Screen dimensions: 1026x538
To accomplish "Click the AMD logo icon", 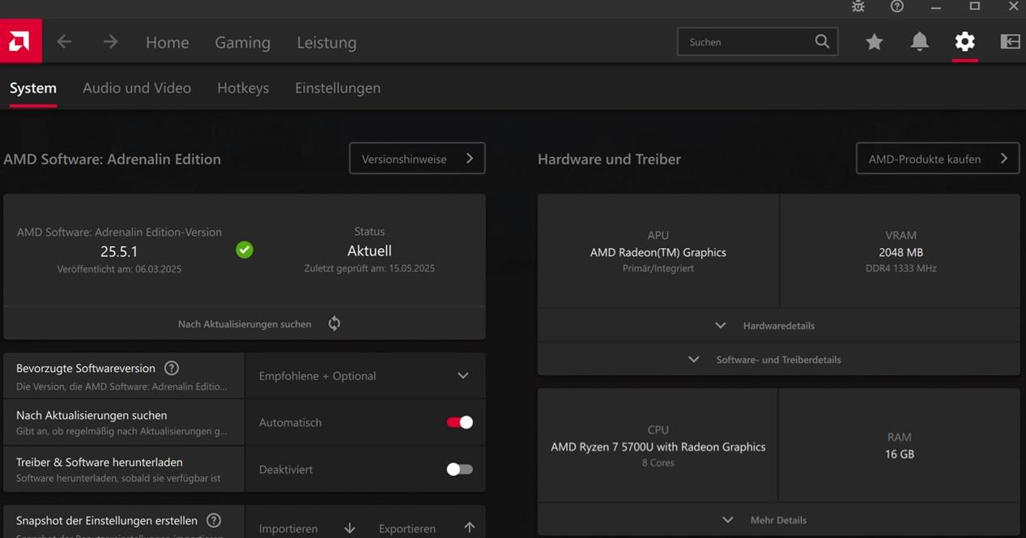I will coord(20,42).
